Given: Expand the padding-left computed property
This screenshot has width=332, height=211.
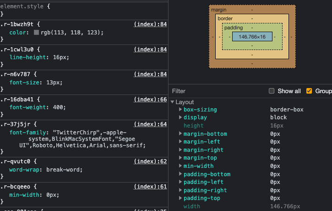Looking at the screenshot, I should pos(180,182).
